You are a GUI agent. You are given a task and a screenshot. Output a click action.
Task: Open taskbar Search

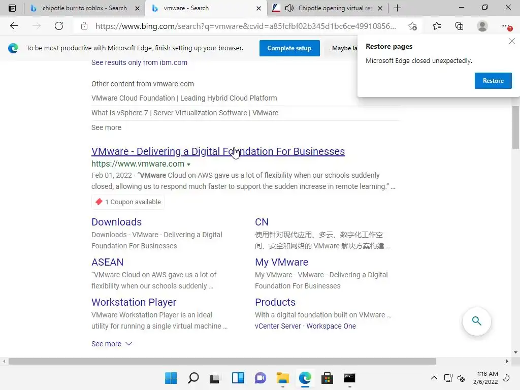193,378
